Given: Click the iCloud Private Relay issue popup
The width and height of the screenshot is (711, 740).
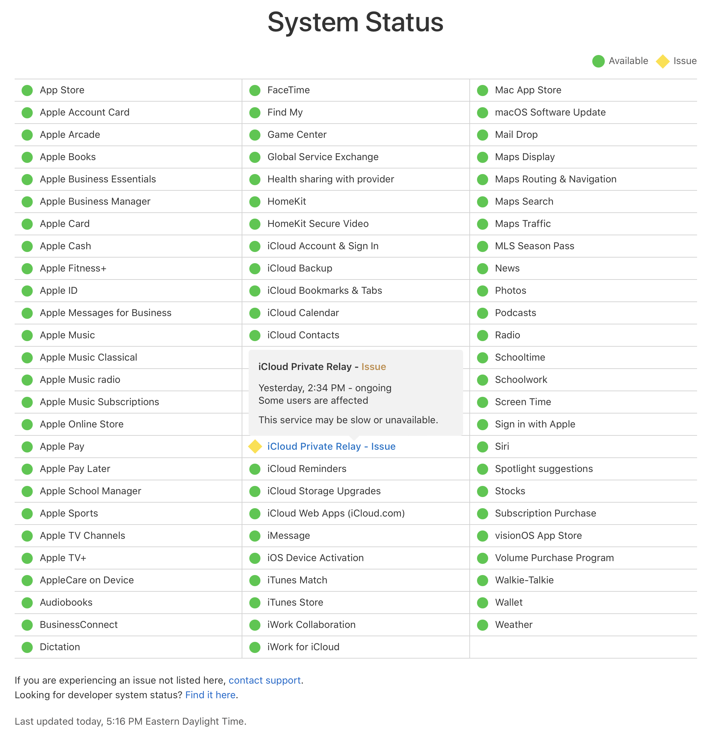Looking at the screenshot, I should pyautogui.click(x=355, y=393).
